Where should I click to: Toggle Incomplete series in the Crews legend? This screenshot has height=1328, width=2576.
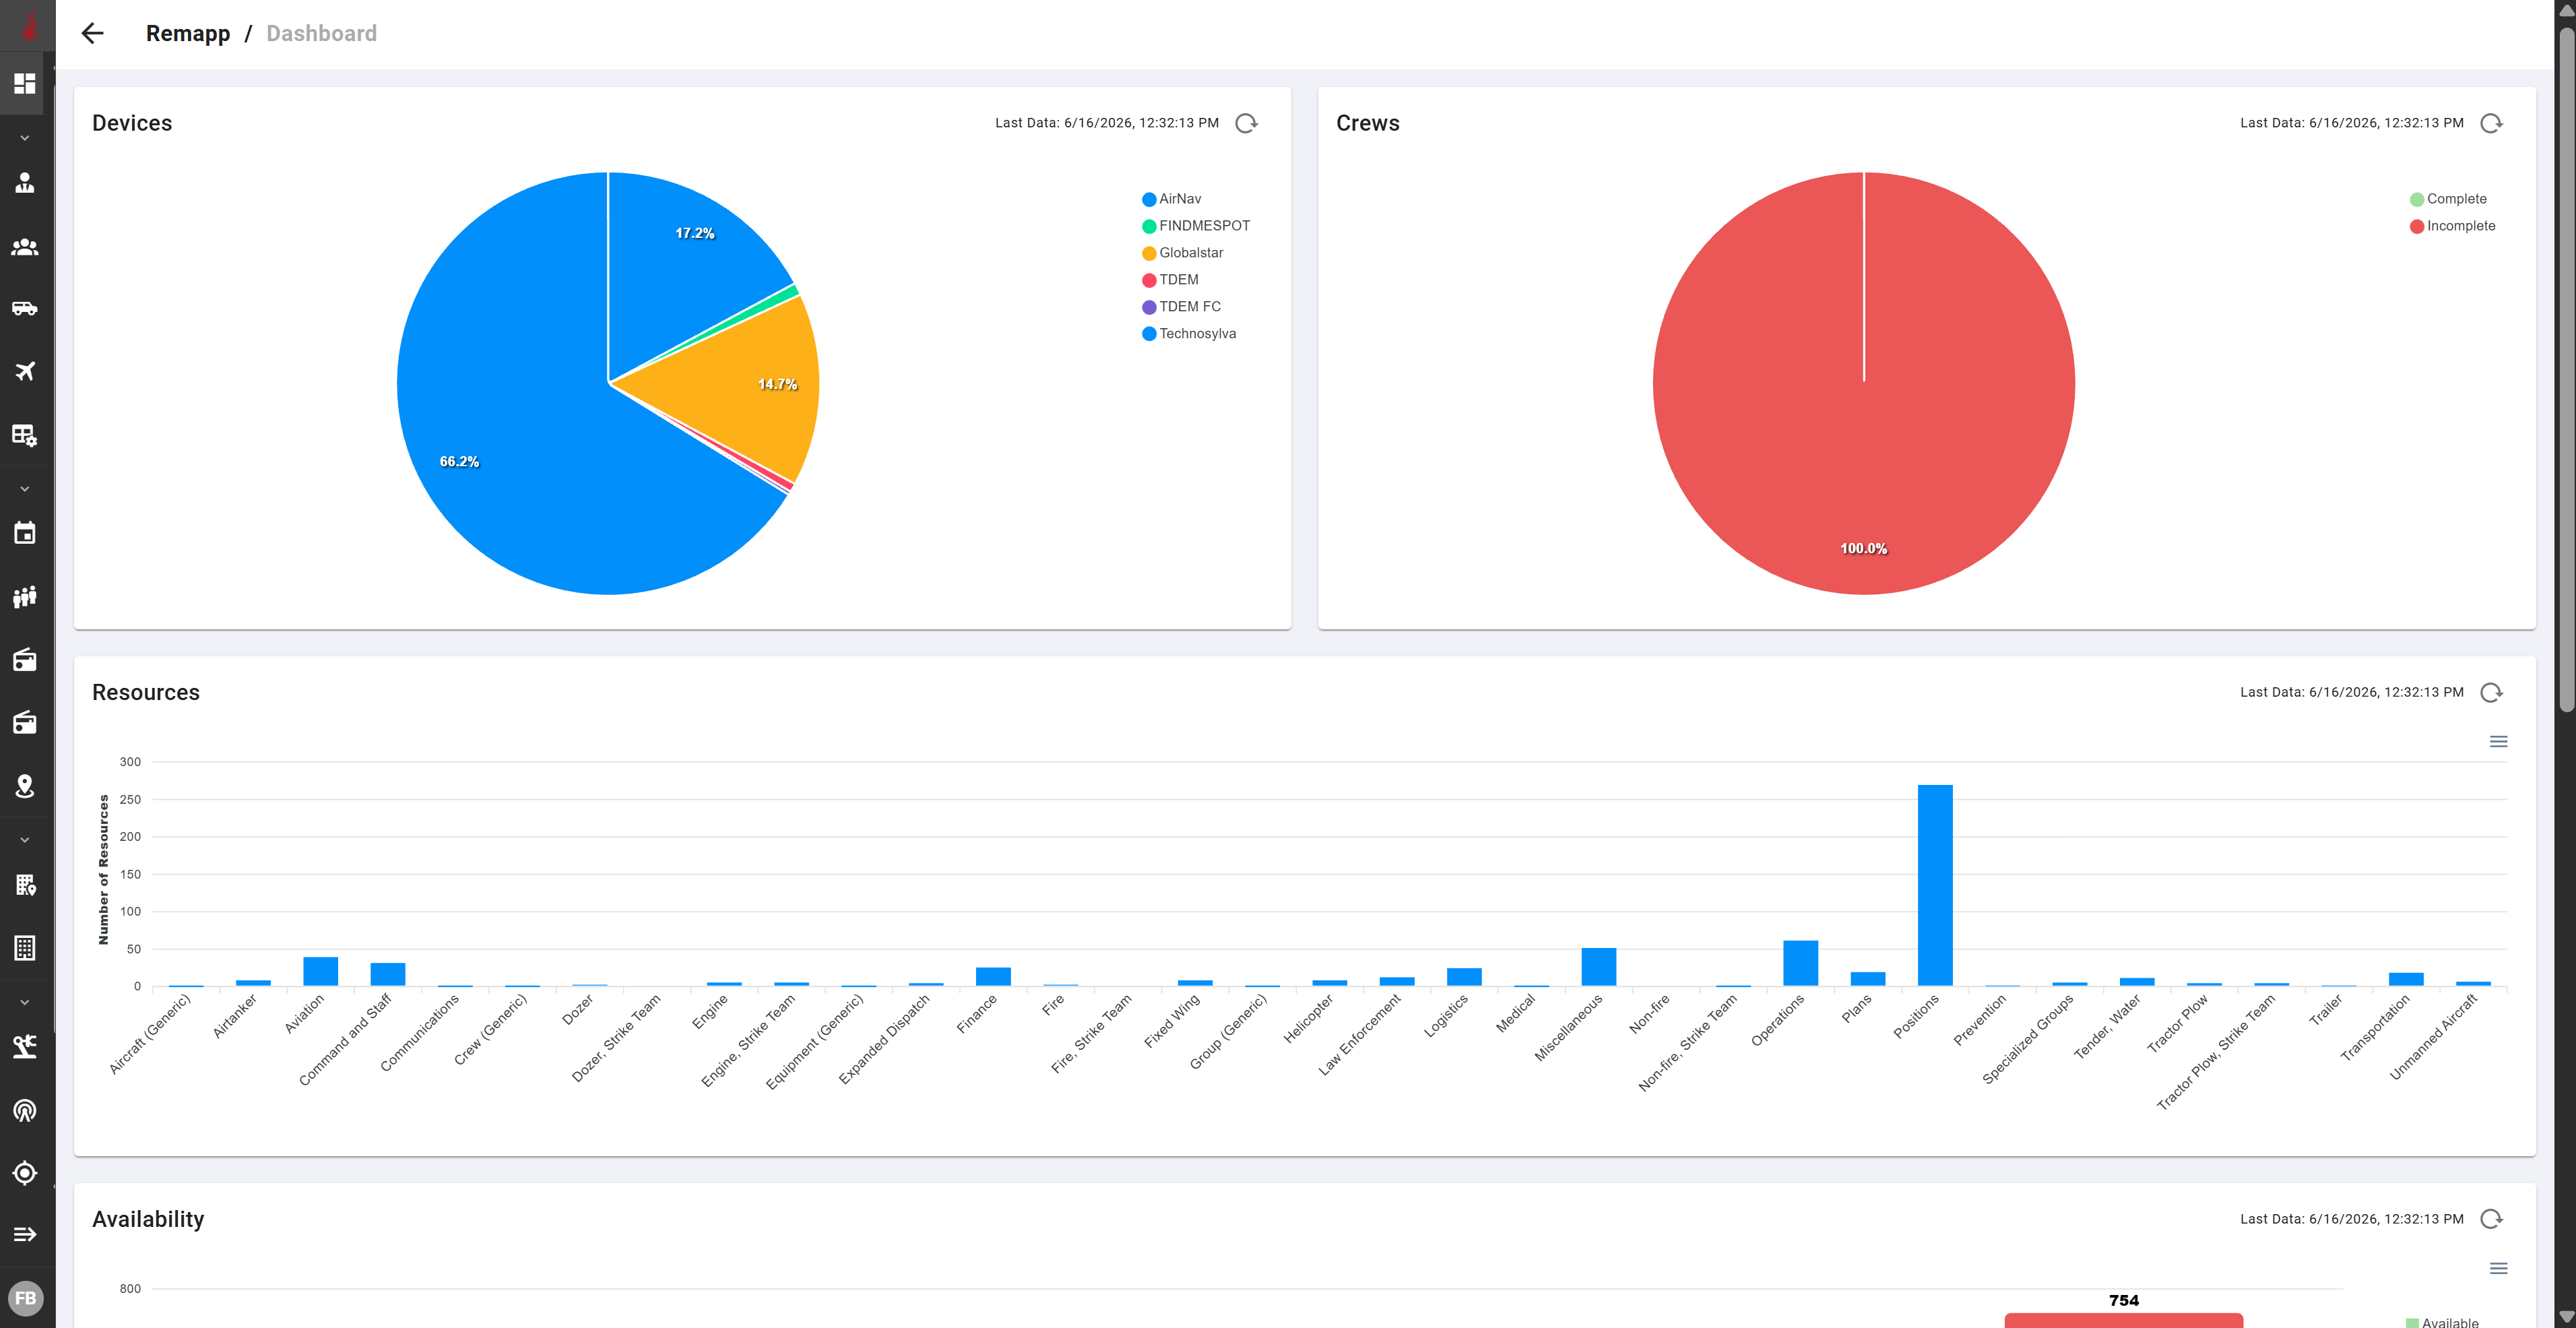point(2453,226)
